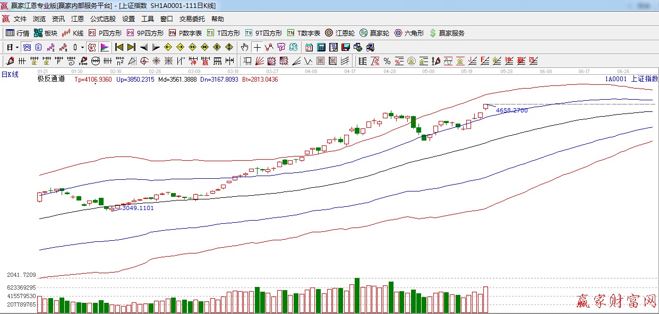Toggle the crosshair cursor button

[257, 47]
